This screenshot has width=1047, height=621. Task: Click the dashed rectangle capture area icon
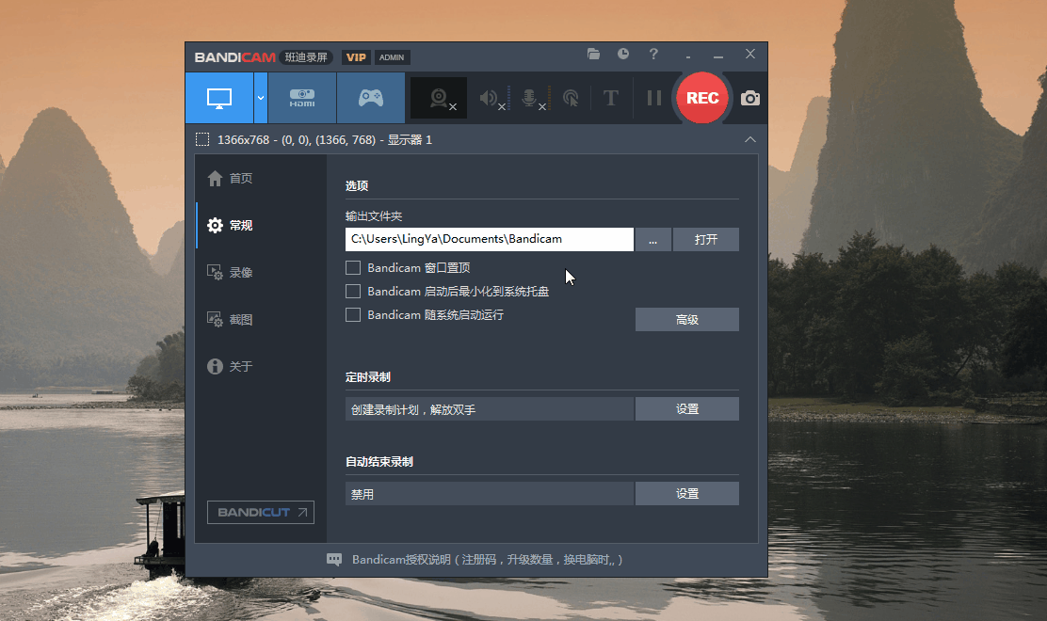(202, 139)
